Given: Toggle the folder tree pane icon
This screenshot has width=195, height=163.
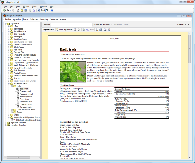Looking at the screenshot, I should click(x=22, y=11).
